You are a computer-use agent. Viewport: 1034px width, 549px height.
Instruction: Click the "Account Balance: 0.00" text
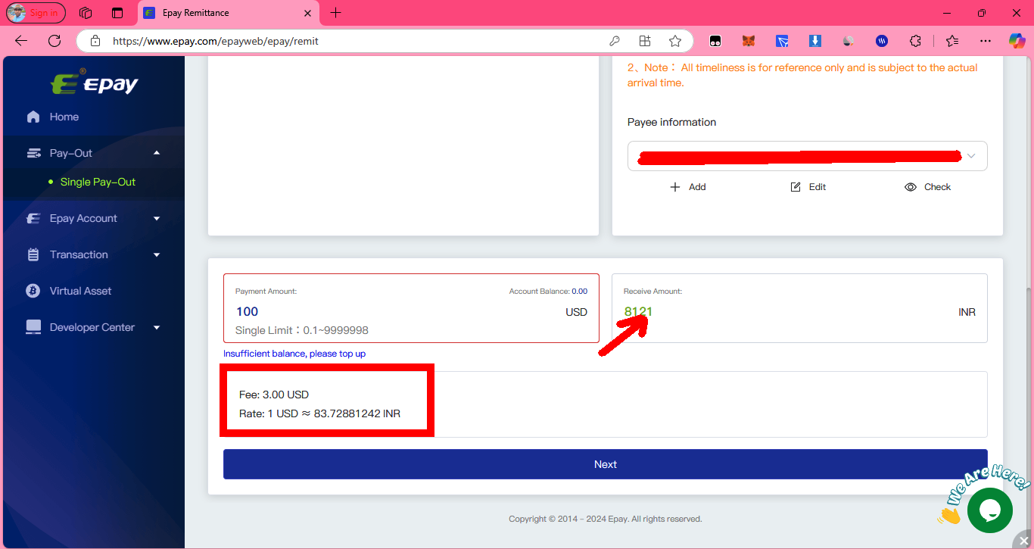(548, 291)
